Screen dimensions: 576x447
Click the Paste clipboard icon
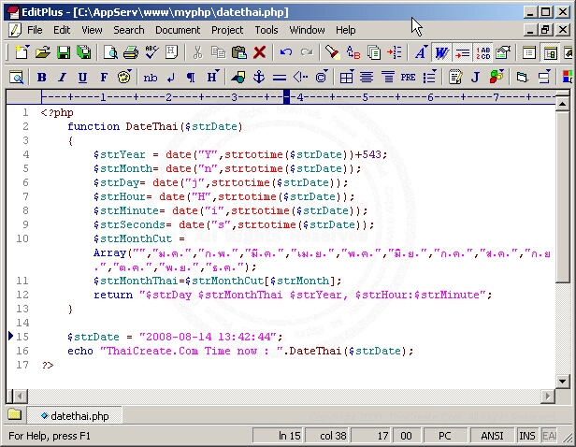point(238,52)
